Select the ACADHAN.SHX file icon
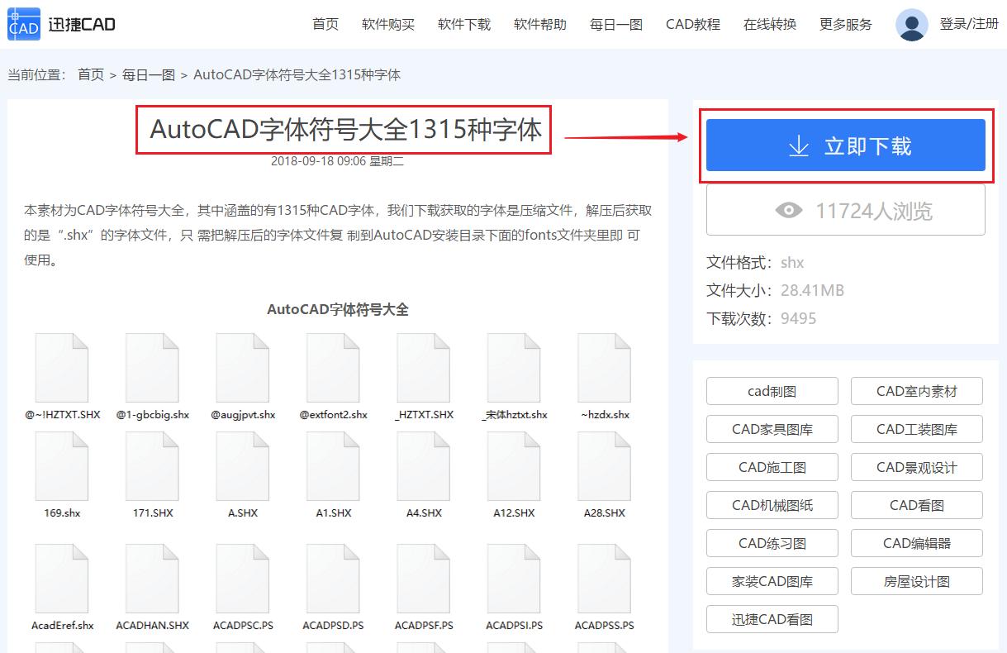This screenshot has width=1007, height=653. coord(152,580)
